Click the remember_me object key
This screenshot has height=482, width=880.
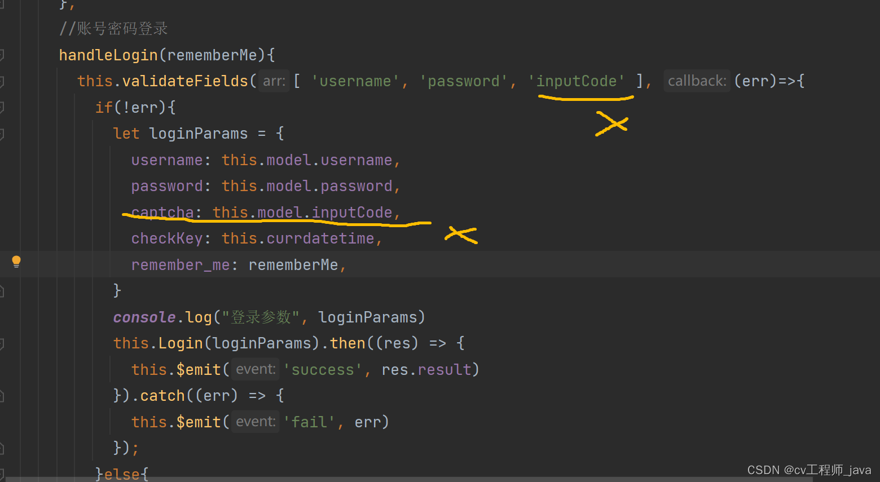181,265
